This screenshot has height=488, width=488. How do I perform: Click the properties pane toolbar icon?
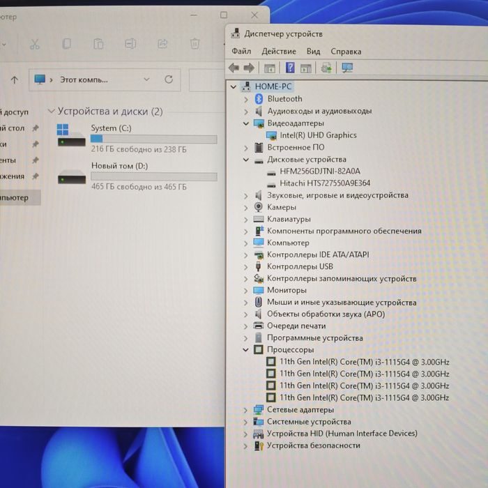coord(305,68)
